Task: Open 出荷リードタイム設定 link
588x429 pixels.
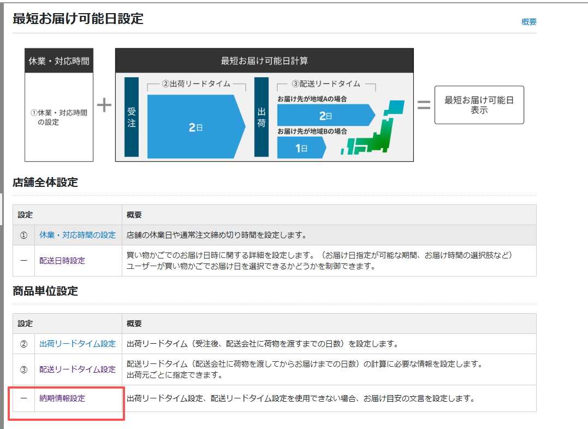Action: tap(78, 344)
